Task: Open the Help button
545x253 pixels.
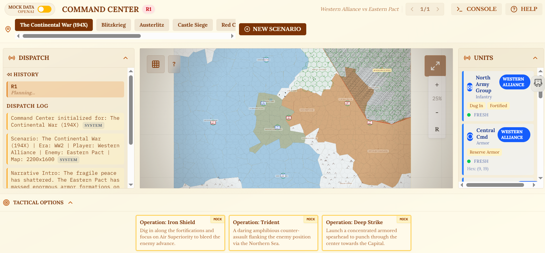Action: tap(524, 9)
